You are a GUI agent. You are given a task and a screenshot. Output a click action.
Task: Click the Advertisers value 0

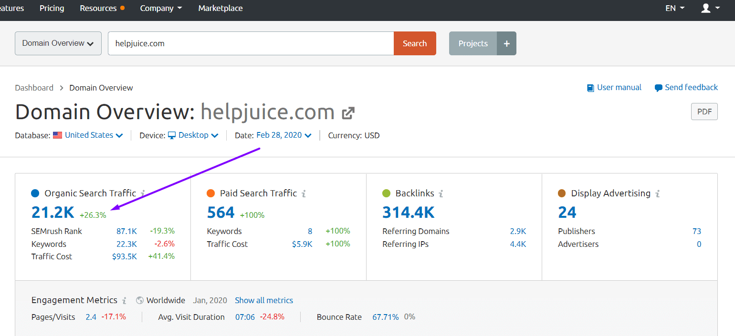699,244
